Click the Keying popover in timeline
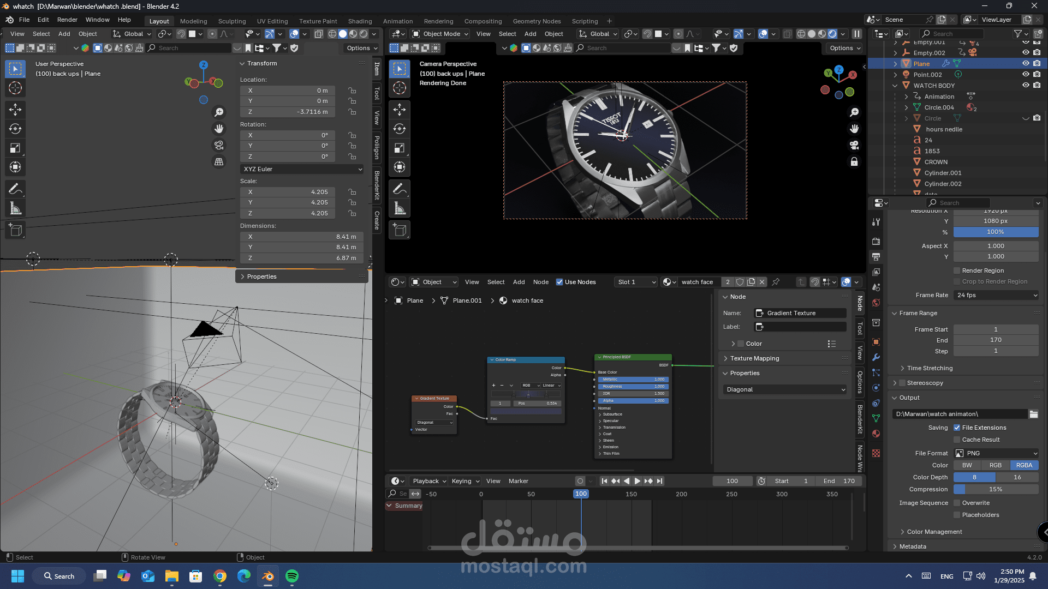Viewport: 1048px width, 589px height. (x=465, y=481)
